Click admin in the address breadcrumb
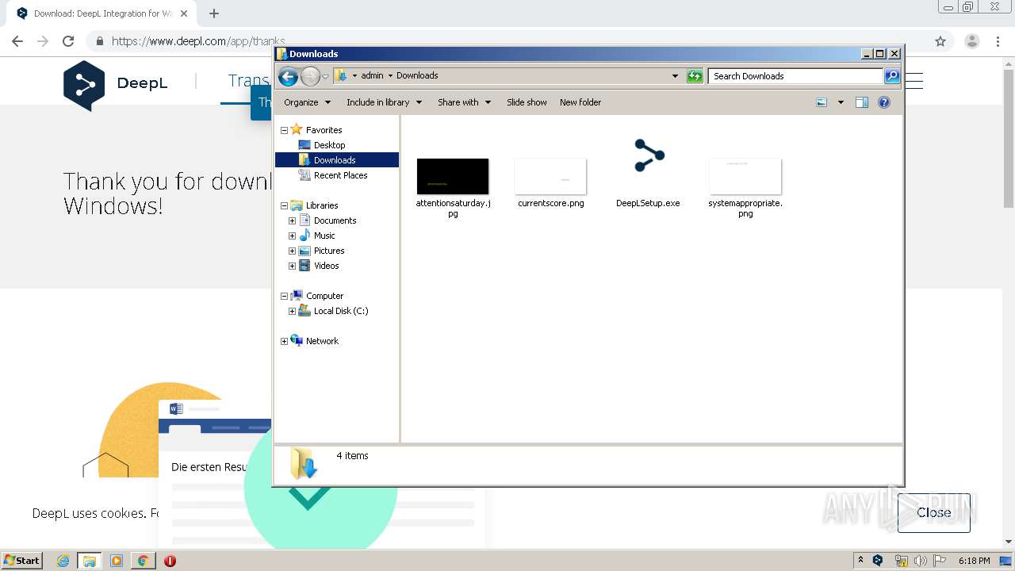The height and width of the screenshot is (571, 1015). click(372, 76)
